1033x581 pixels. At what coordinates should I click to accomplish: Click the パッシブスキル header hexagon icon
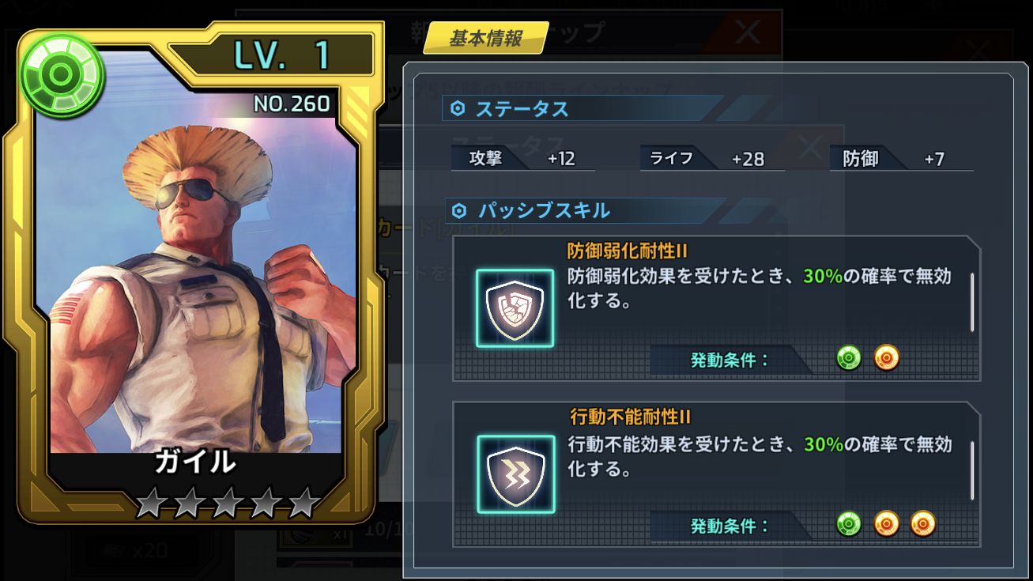[459, 210]
